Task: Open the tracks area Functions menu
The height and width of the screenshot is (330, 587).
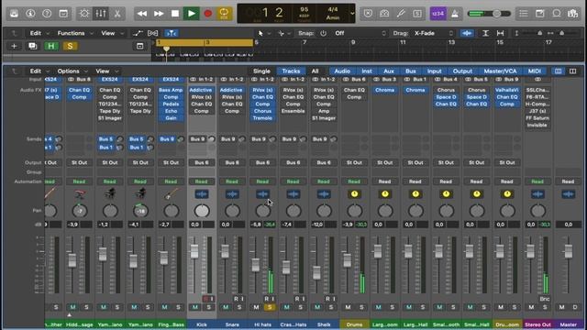Action: (x=75, y=33)
